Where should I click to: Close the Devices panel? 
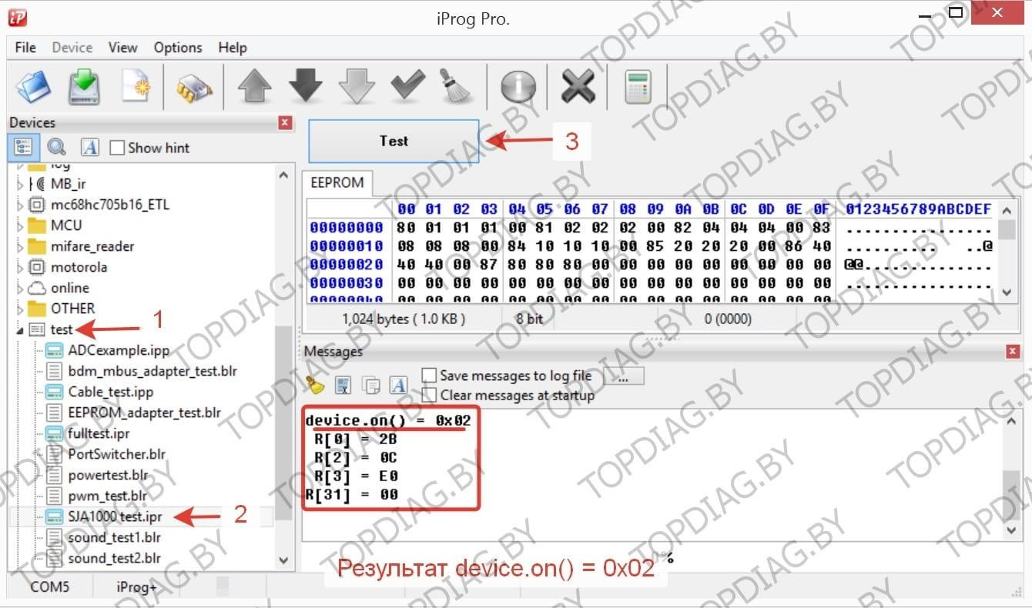[285, 122]
